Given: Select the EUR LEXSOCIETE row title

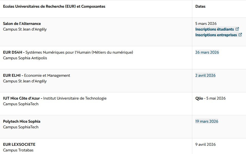Looking at the screenshot, I should [19, 145].
